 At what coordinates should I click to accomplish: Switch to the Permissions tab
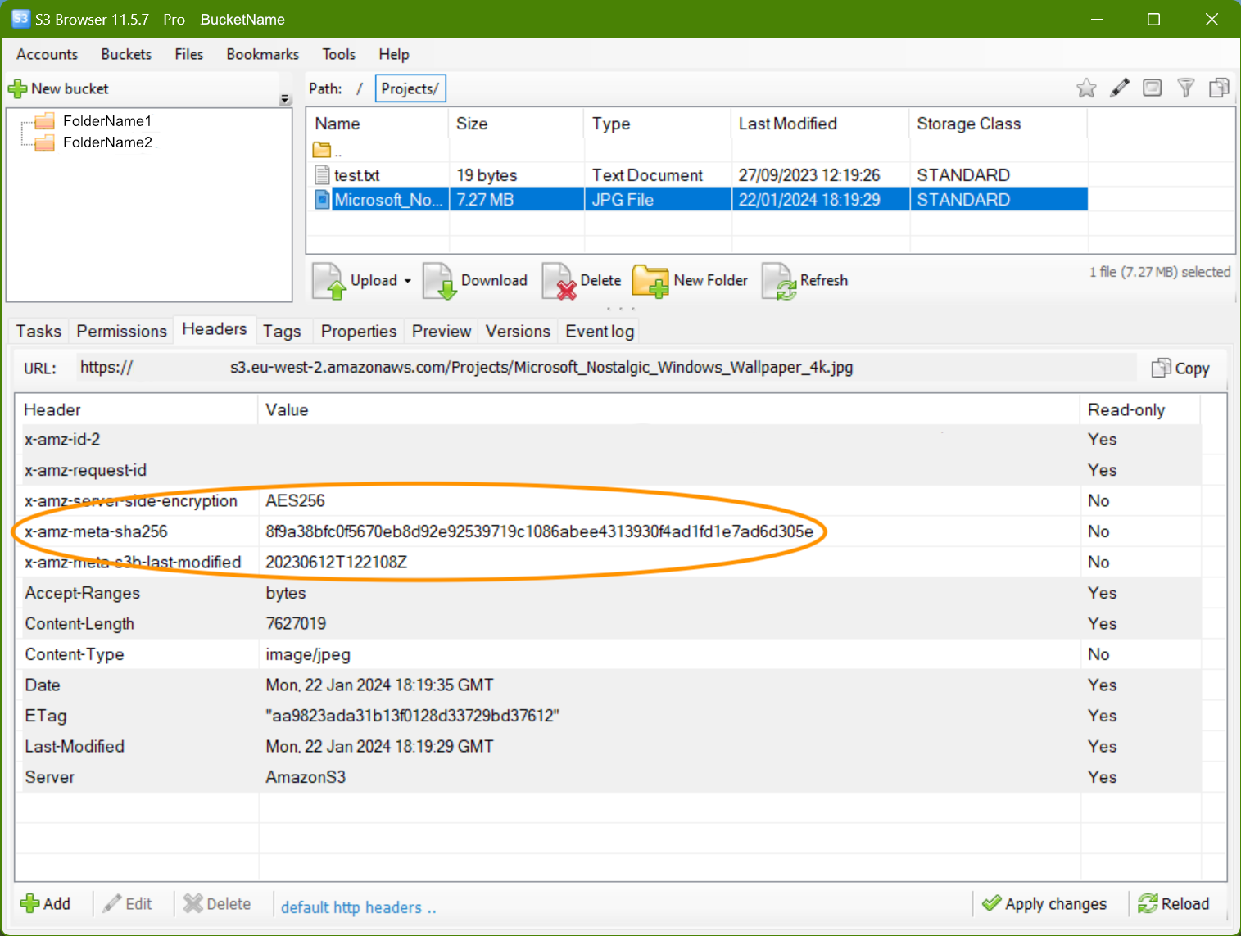coord(120,331)
